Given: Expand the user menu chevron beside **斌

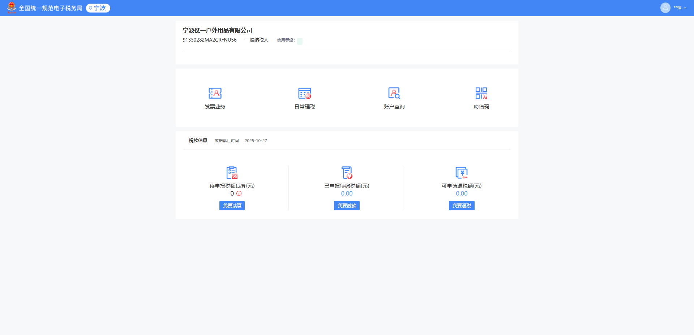Looking at the screenshot, I should point(685,8).
